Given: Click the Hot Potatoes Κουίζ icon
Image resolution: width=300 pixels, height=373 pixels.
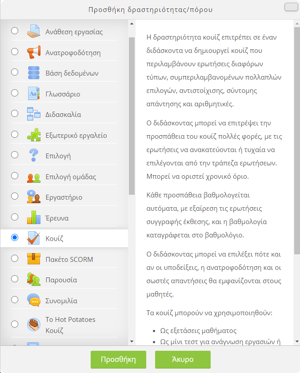Looking at the screenshot, I should coord(33,325).
